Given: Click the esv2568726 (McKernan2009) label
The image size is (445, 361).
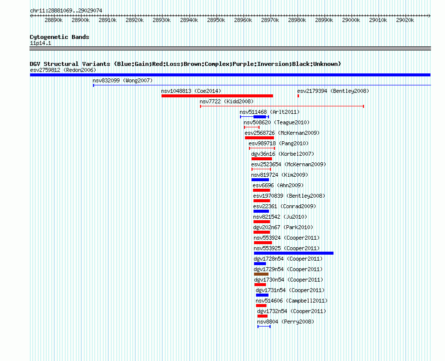Looking at the screenshot, I should pyautogui.click(x=282, y=133).
